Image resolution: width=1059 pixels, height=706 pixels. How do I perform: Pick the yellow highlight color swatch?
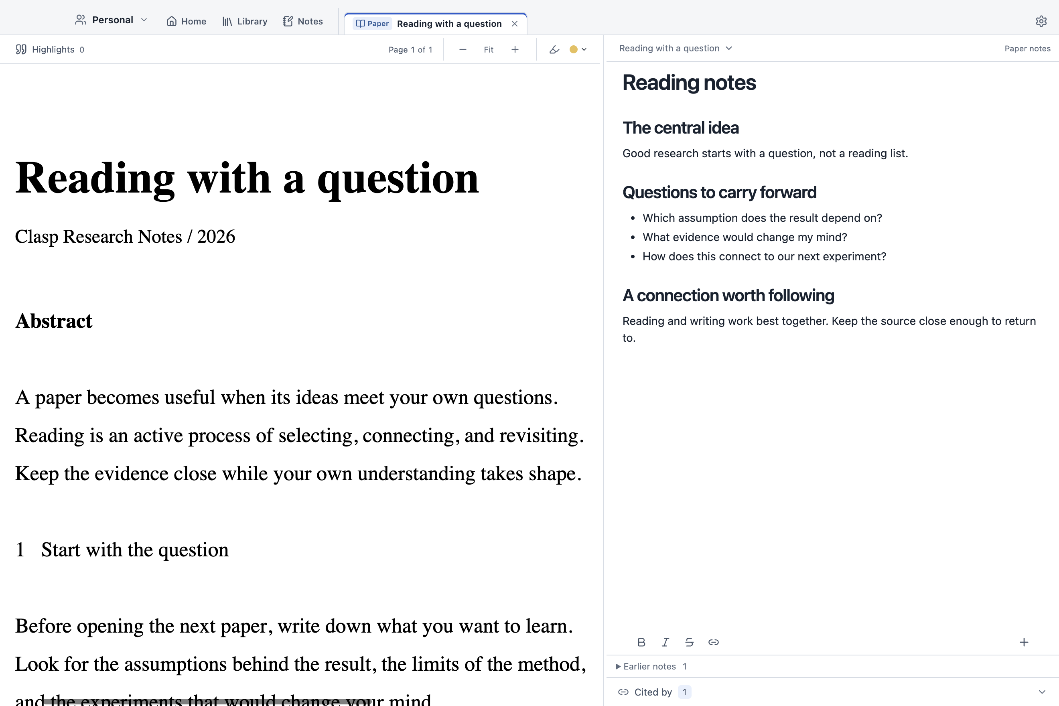click(573, 49)
